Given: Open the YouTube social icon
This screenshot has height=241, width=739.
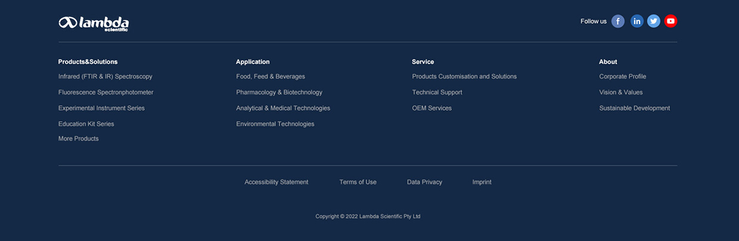Looking at the screenshot, I should (670, 21).
